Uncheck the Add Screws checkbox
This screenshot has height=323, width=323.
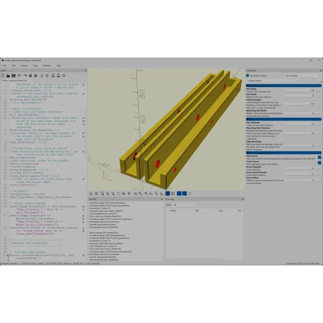(x=319, y=158)
